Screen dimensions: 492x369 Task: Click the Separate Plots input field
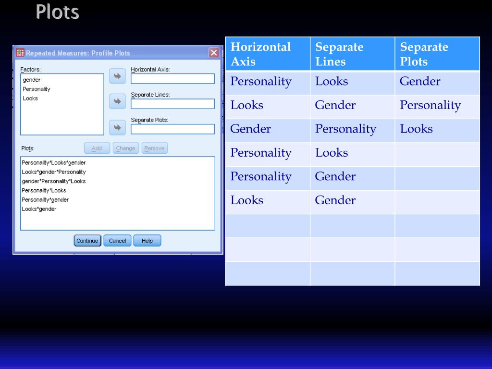[172, 129]
